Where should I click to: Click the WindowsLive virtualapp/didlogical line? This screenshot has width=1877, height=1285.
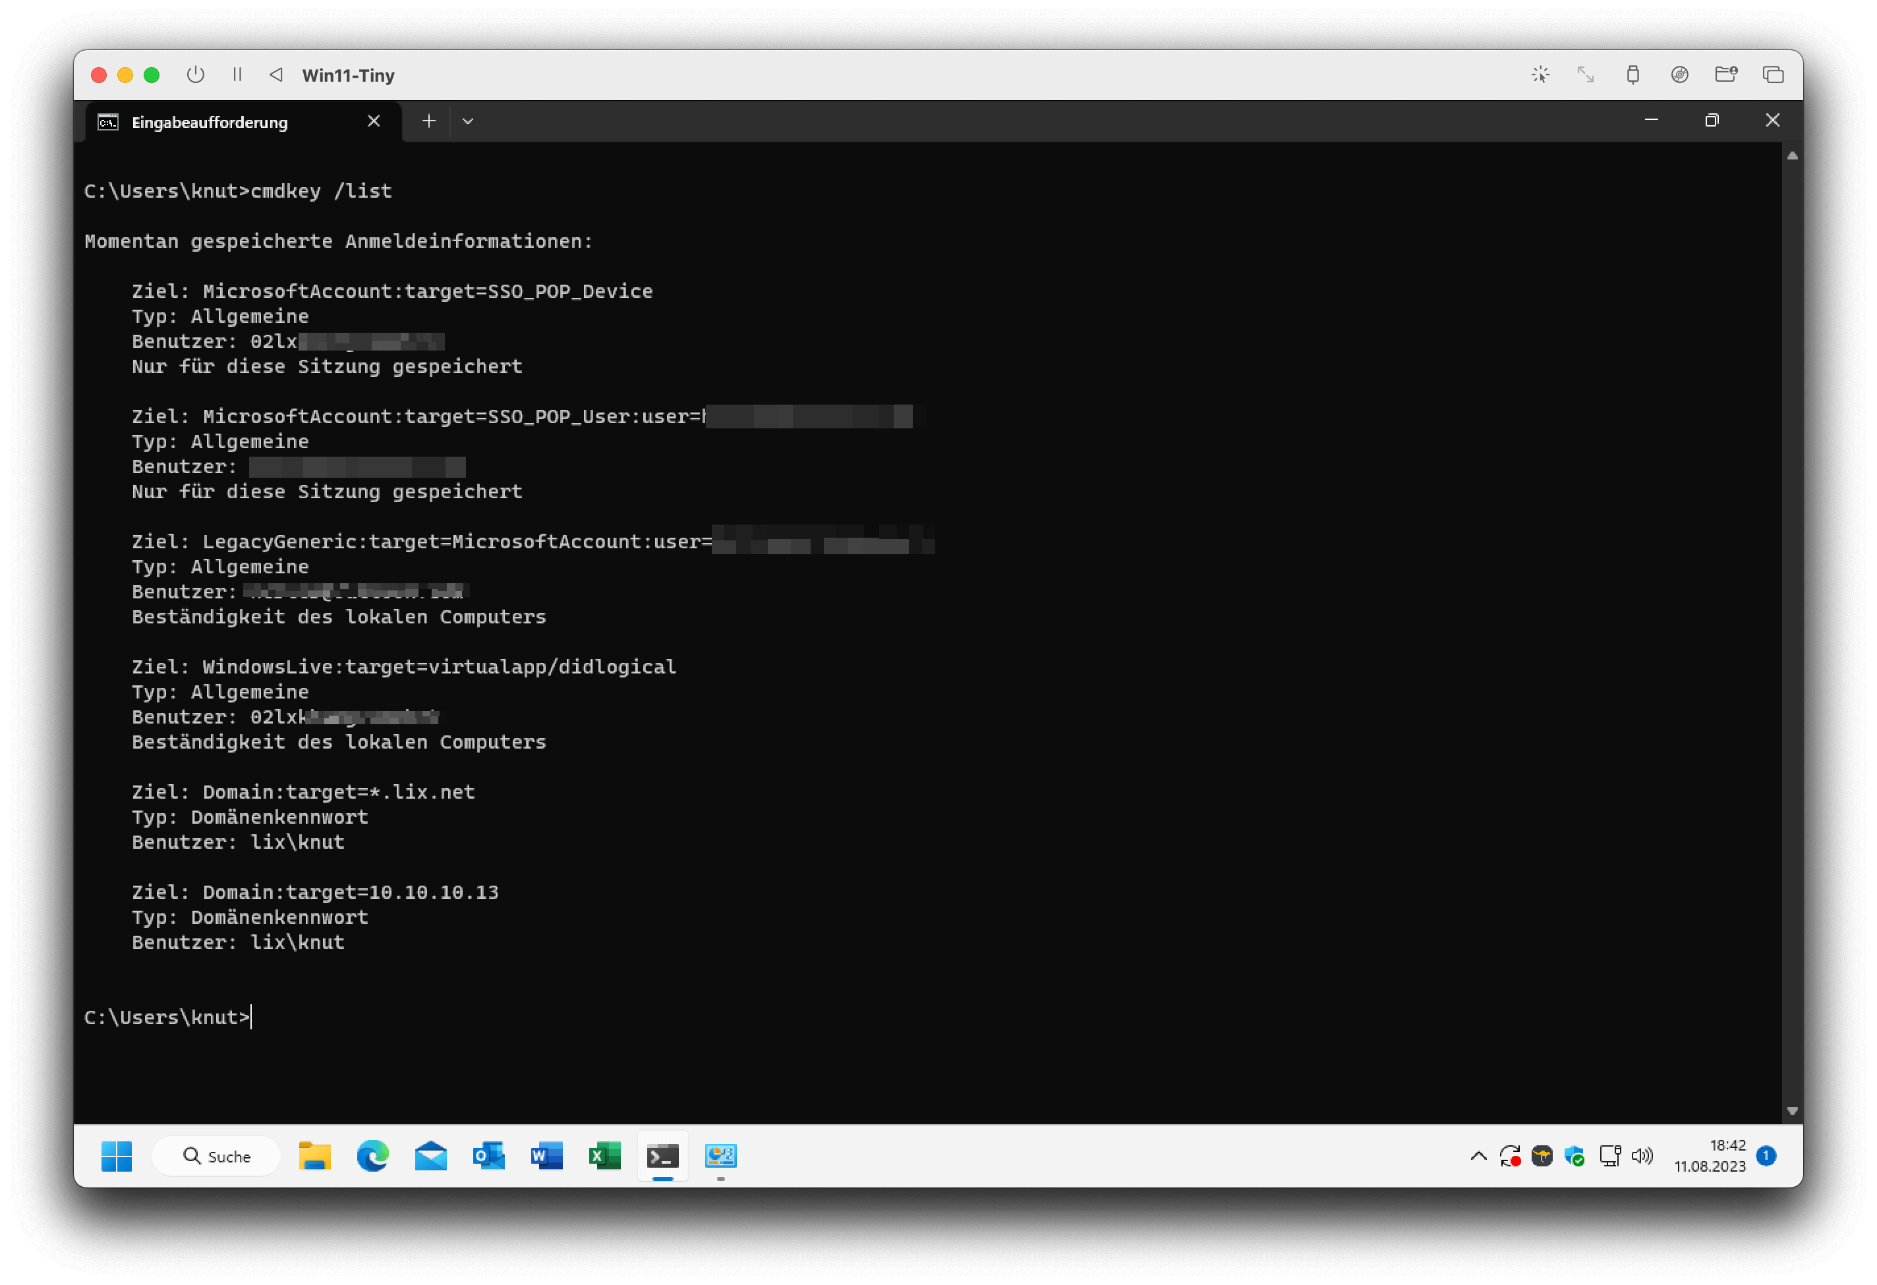point(404,666)
